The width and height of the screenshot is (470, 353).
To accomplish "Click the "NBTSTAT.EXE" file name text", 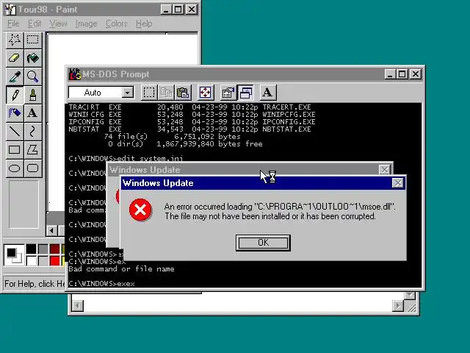I will pos(287,129).
